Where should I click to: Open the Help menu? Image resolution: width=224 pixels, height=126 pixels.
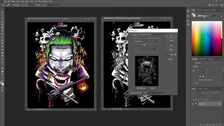pyautogui.click(x=50, y=1)
